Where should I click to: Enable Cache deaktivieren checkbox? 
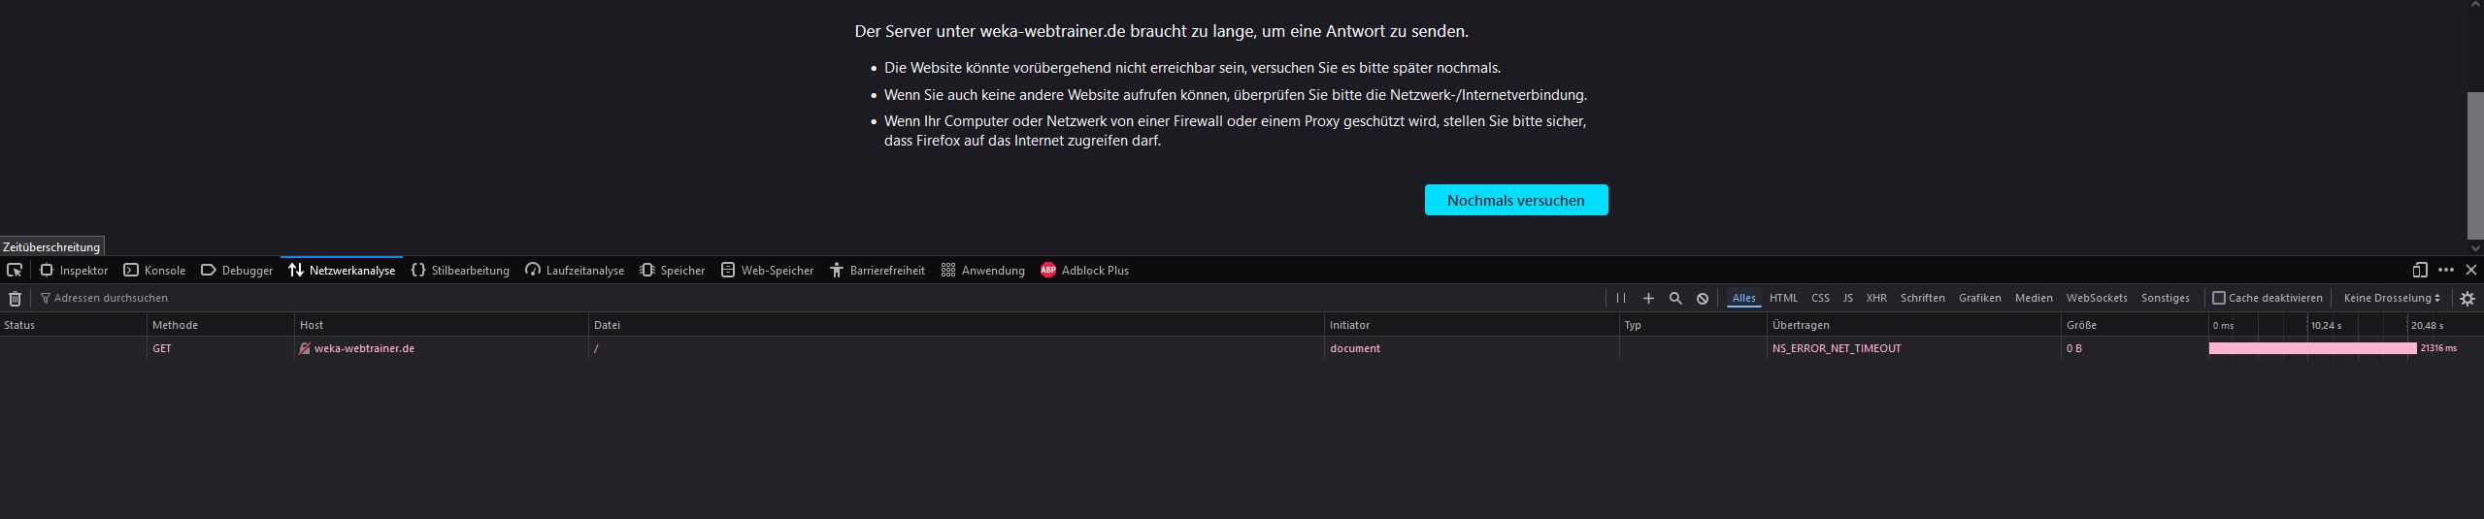pyautogui.click(x=2219, y=299)
